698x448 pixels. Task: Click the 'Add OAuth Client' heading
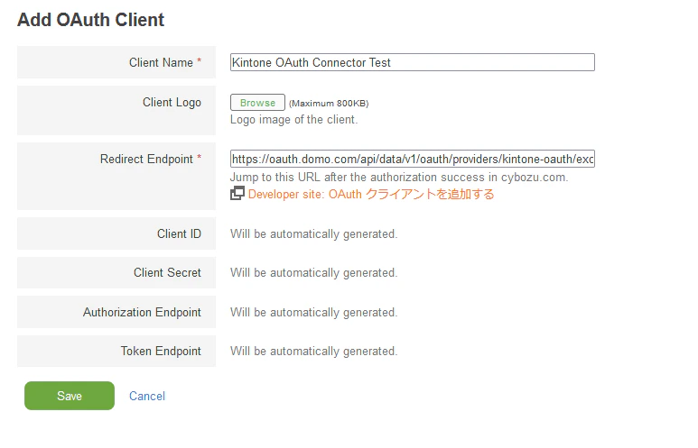point(91,20)
